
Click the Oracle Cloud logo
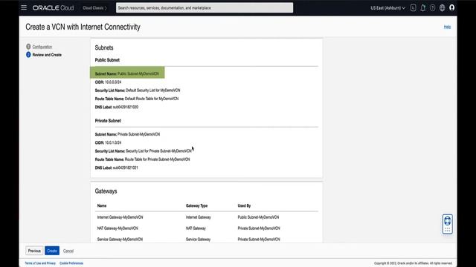[53, 8]
